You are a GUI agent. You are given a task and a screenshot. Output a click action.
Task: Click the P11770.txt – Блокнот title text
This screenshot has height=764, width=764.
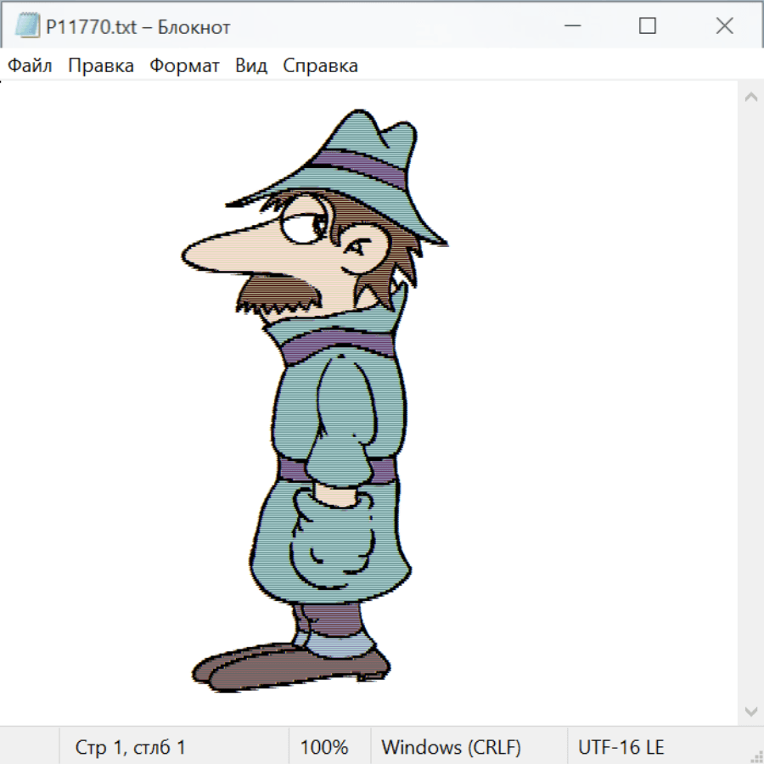click(138, 27)
